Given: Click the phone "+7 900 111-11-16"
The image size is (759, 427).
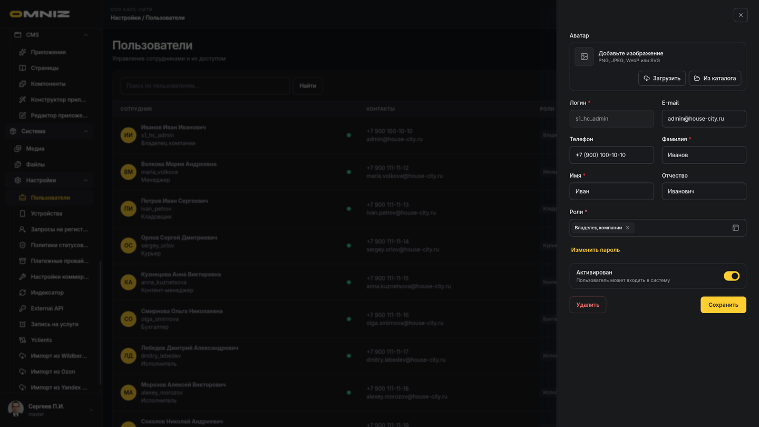Looking at the screenshot, I should click(x=387, y=315).
